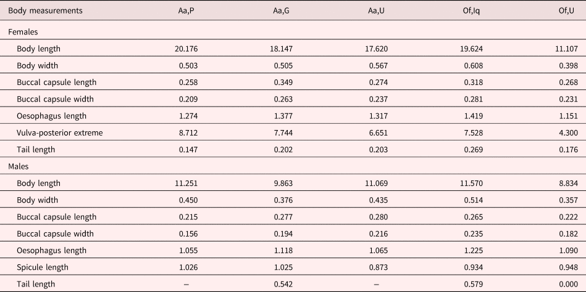
Task: Select the male tail length value 0.000
Action: pyautogui.click(x=568, y=284)
